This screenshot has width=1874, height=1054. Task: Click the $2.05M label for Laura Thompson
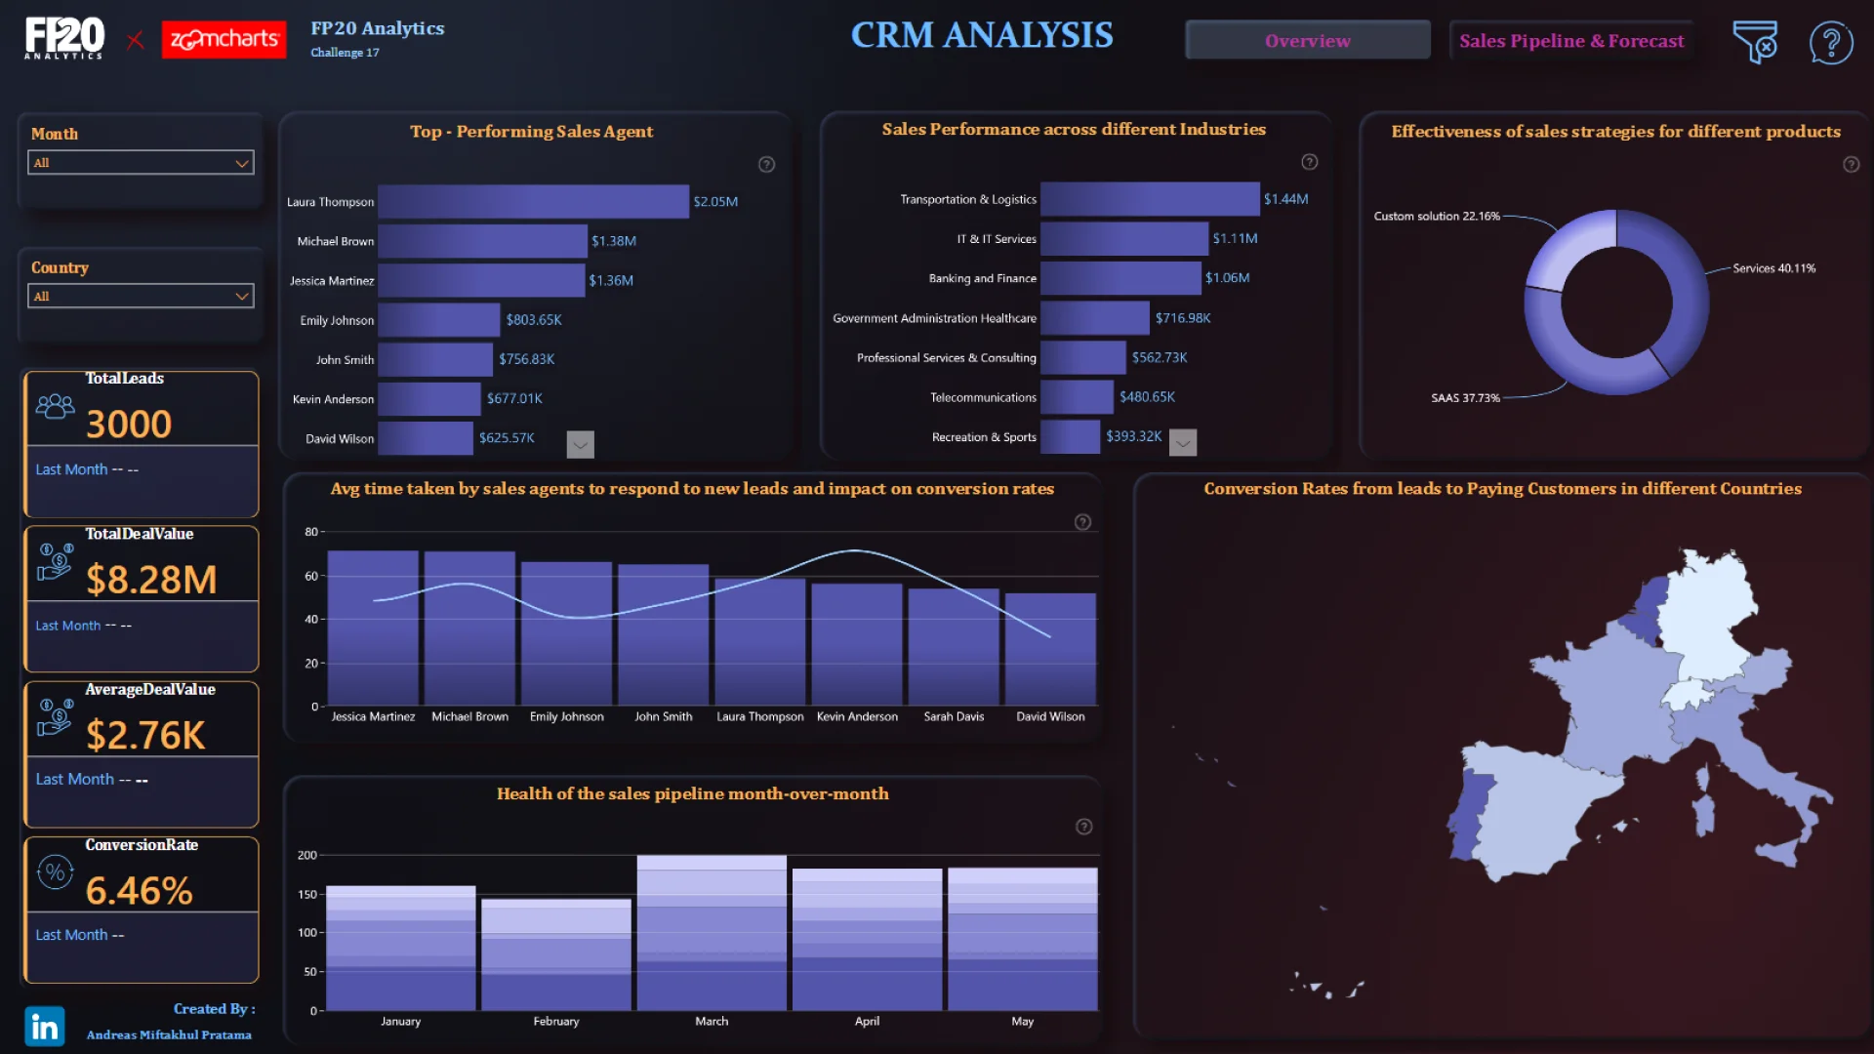715,202
